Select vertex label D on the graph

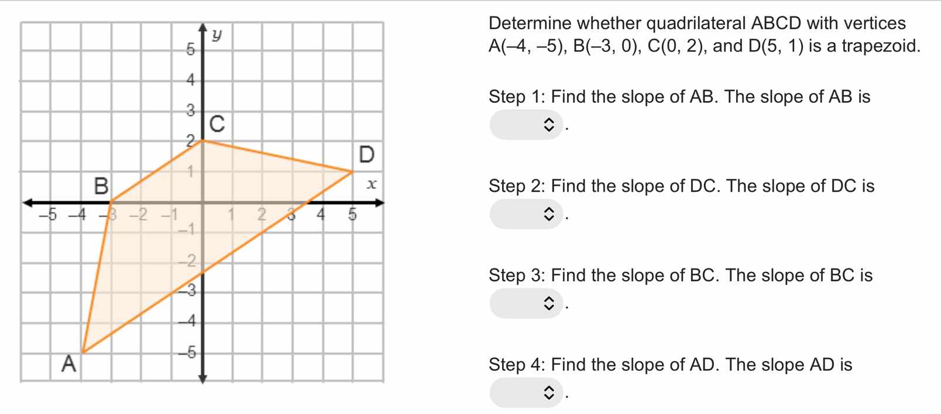(x=366, y=154)
